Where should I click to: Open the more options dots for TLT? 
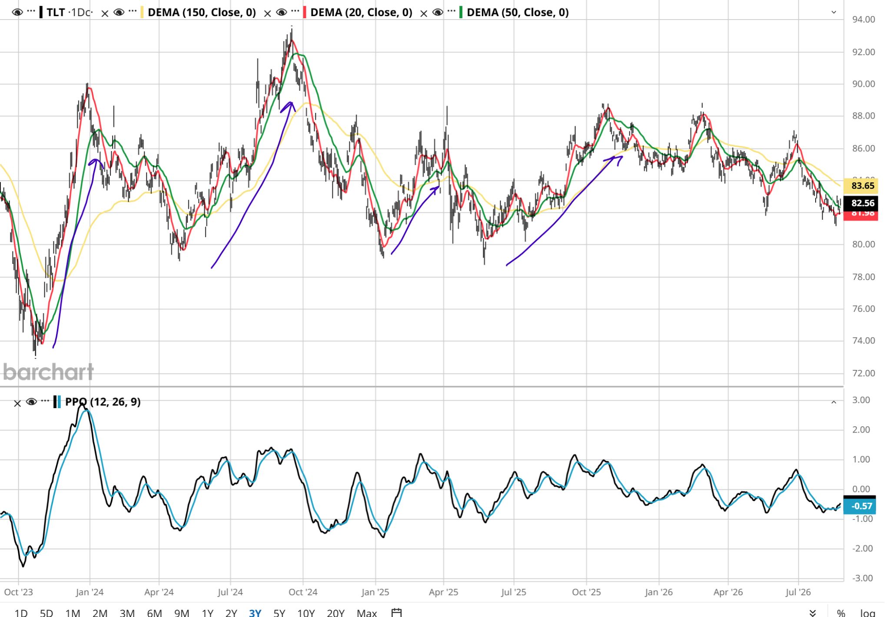pos(31,12)
